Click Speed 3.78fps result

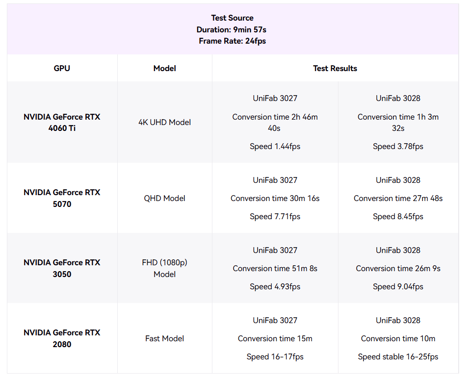pyautogui.click(x=398, y=147)
